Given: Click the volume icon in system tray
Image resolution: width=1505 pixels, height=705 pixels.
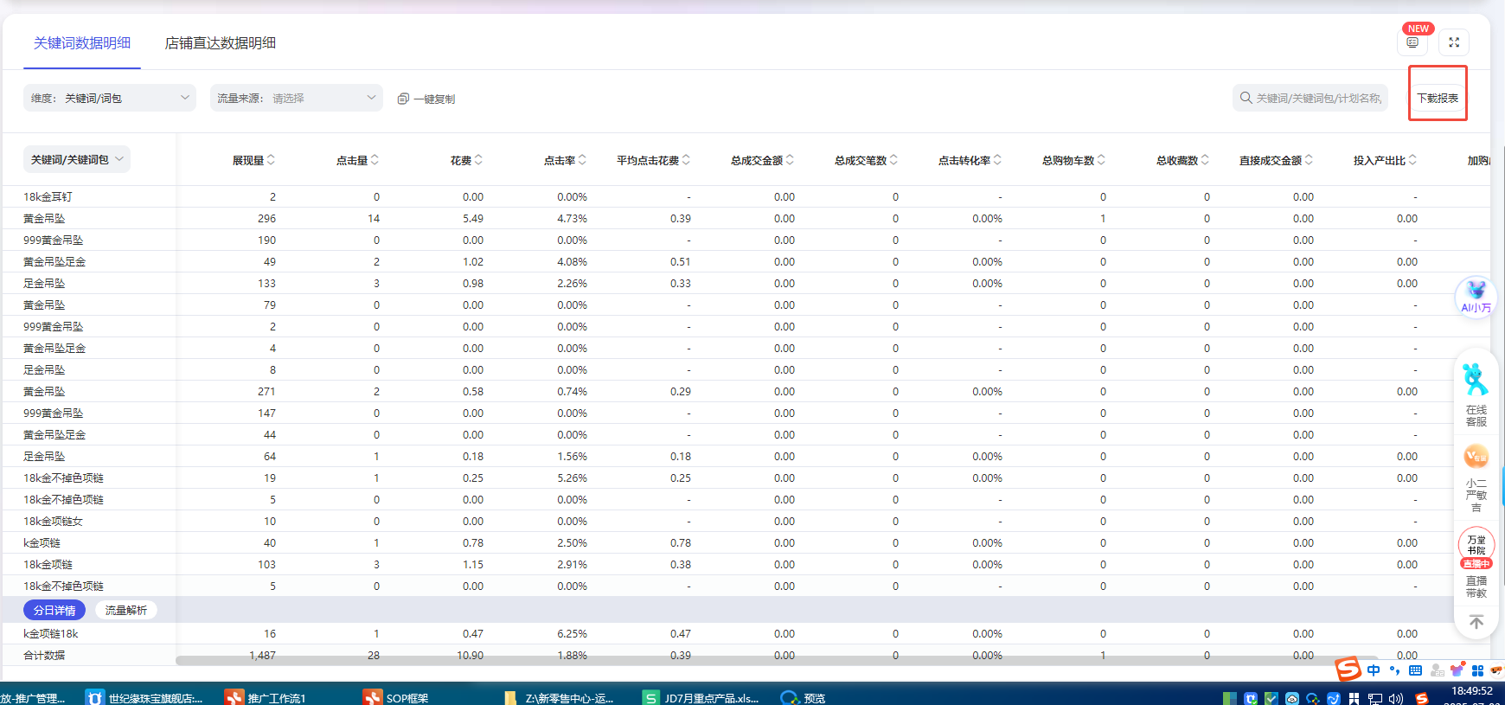Looking at the screenshot, I should pyautogui.click(x=1395, y=698).
